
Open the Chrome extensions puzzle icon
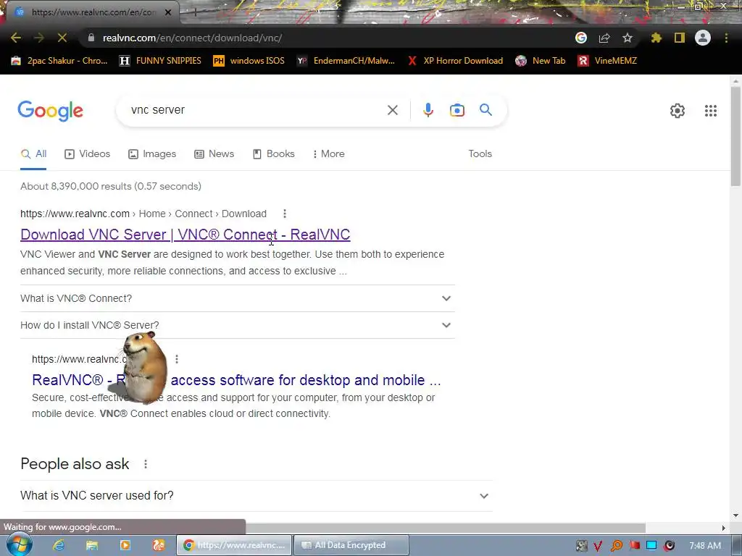tap(656, 38)
